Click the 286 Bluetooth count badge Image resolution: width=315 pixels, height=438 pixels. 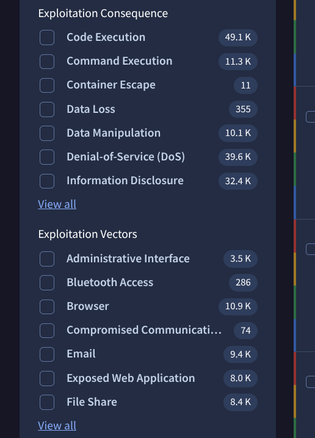(x=243, y=282)
